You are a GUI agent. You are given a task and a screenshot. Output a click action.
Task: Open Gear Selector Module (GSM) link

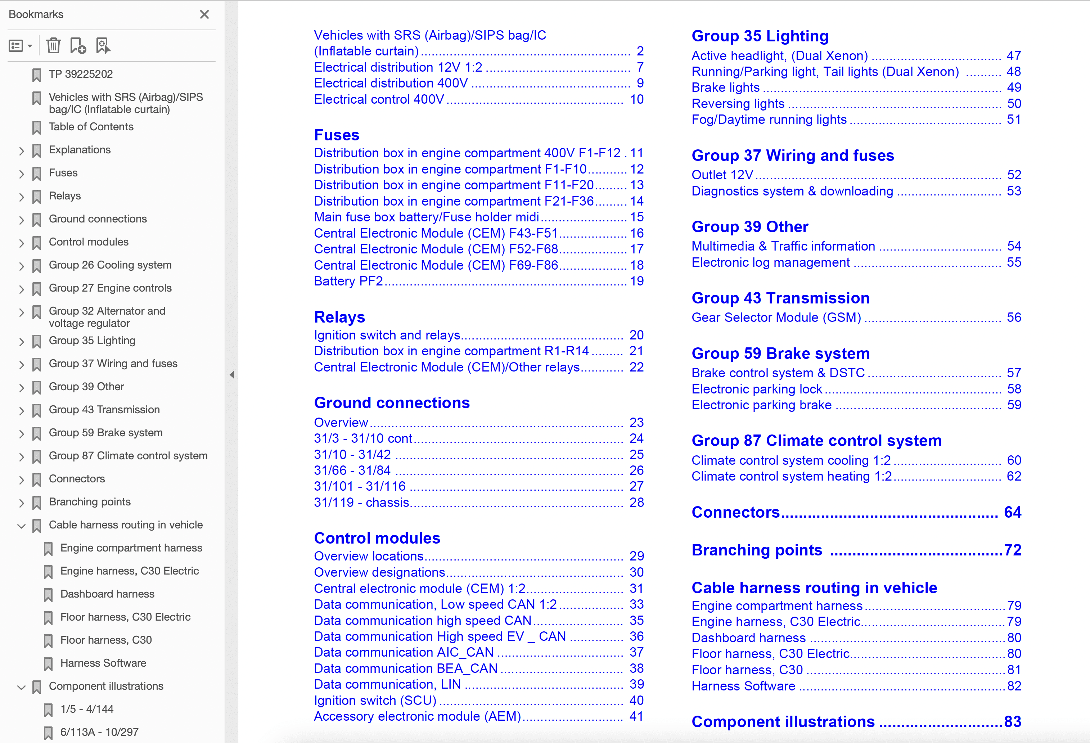click(x=776, y=318)
